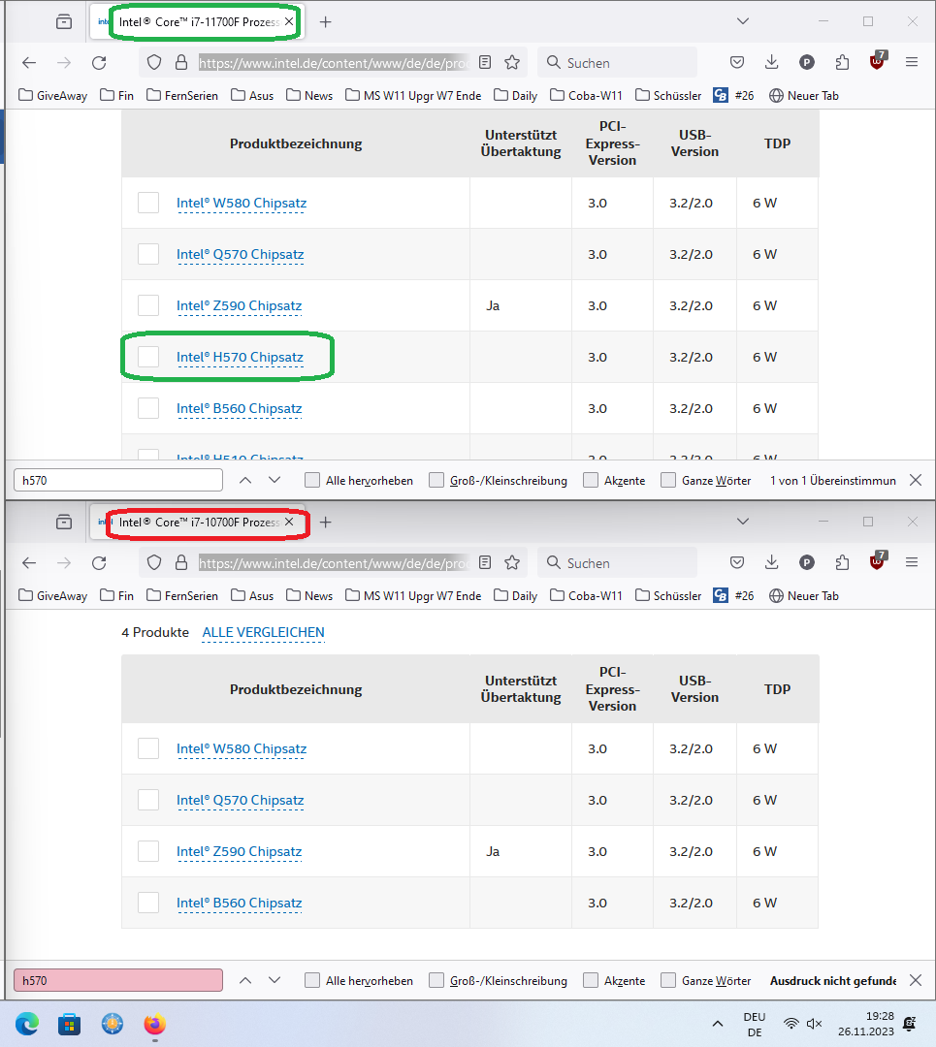This screenshot has width=936, height=1047.
Task: Enable Groß-/Kleinschreibung in i7-10700F find bar
Action: 436,980
